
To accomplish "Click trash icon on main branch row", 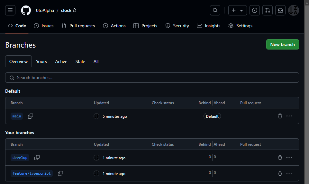I will click(x=280, y=116).
